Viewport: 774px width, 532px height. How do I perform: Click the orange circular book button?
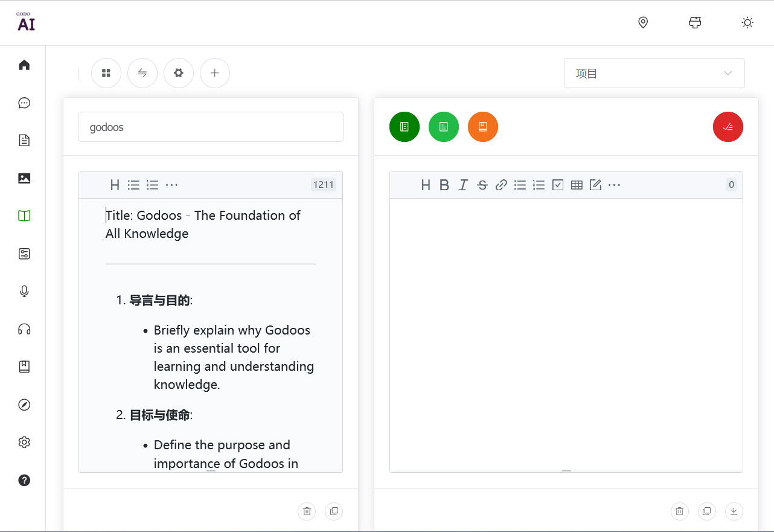(483, 127)
